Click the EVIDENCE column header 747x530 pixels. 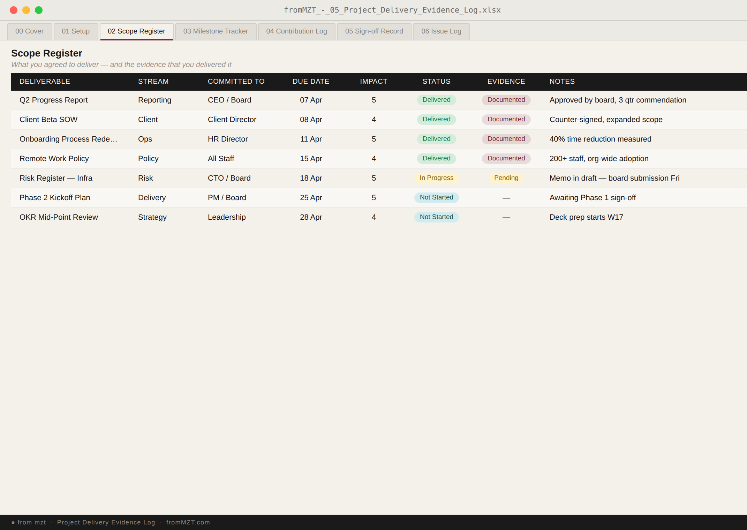coord(506,82)
